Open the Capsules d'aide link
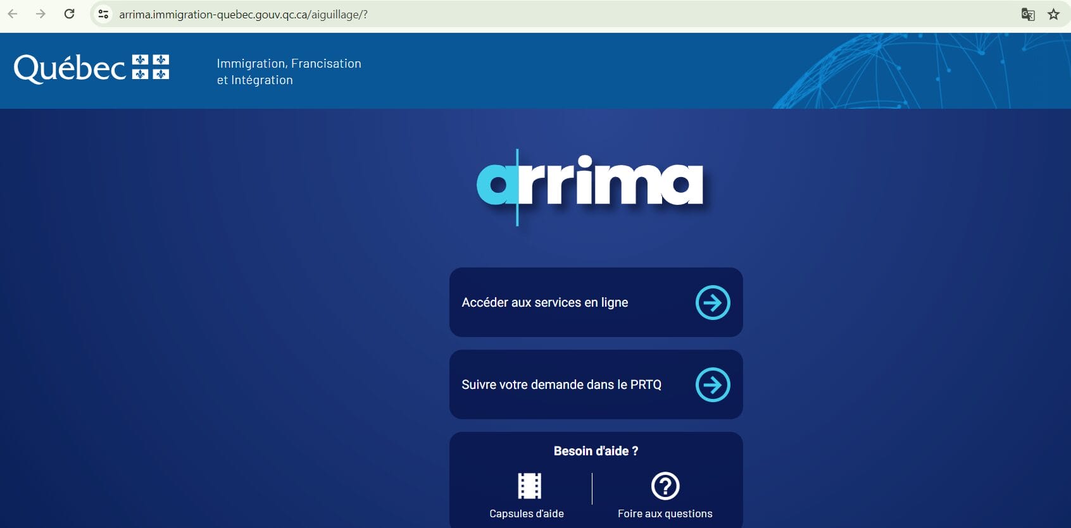This screenshot has height=528, width=1071. [527, 513]
